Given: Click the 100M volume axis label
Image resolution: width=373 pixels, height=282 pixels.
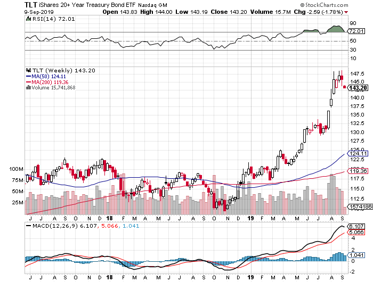Looking at the screenshot, I should coord(16,169).
